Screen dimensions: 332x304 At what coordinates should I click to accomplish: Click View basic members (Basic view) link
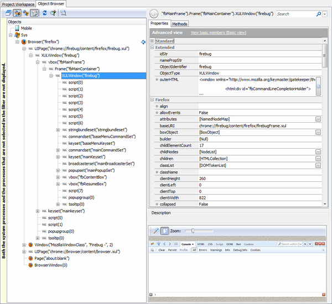click(x=217, y=33)
